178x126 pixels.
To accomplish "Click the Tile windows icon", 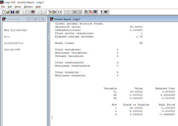I will point(95,12).
